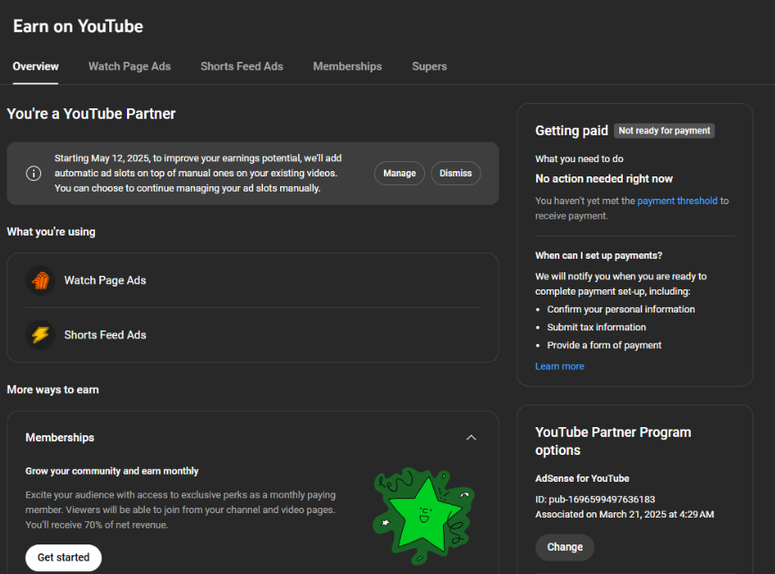Click the When can I set up payments? heading
The width and height of the screenshot is (775, 574).
(x=599, y=255)
